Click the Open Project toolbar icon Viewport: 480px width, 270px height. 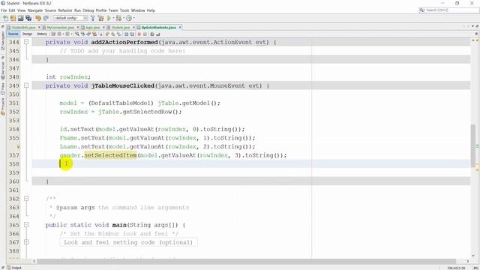pos(20,18)
